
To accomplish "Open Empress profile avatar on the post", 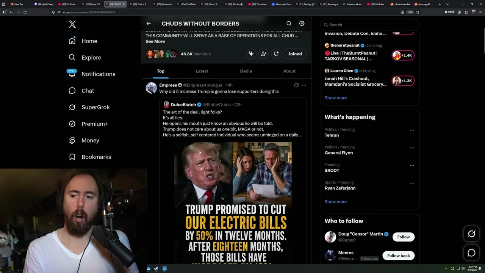I will pyautogui.click(x=151, y=88).
